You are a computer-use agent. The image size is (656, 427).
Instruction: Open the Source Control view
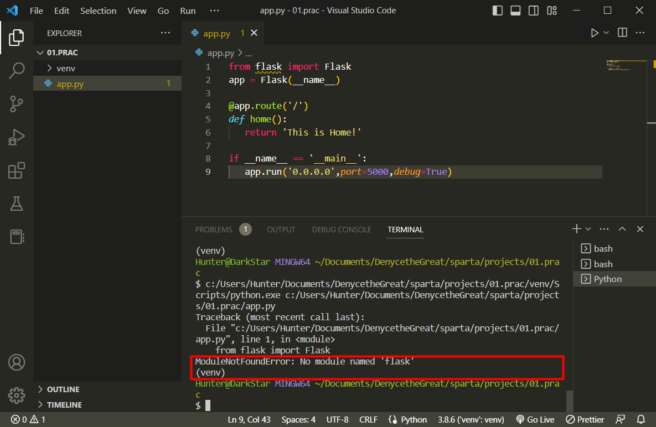16,104
